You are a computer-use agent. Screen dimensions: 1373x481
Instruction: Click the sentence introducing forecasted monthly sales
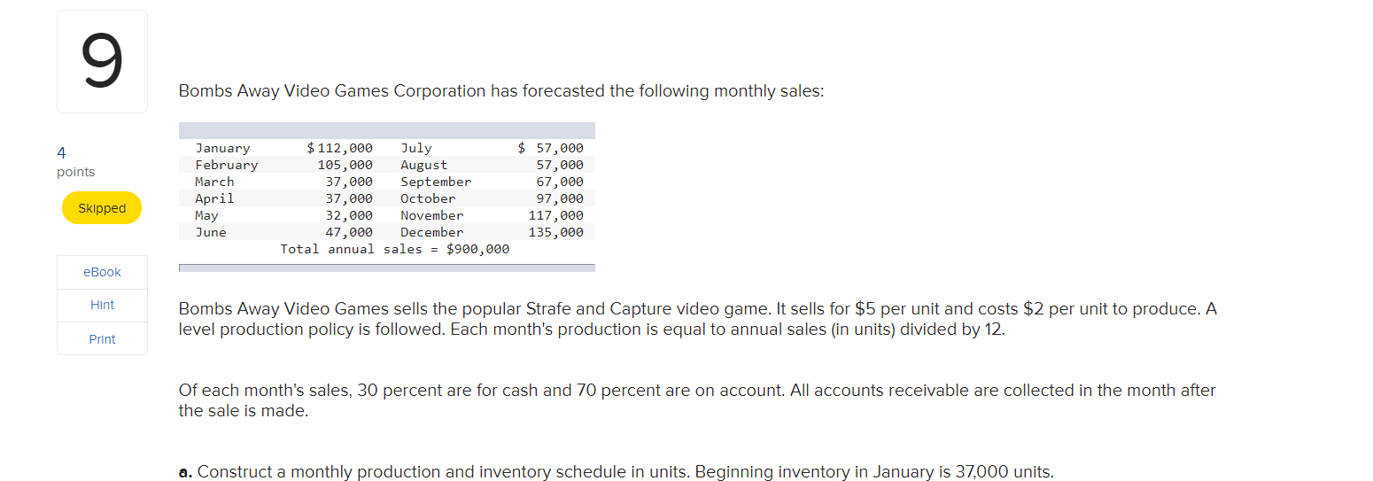pos(500,91)
